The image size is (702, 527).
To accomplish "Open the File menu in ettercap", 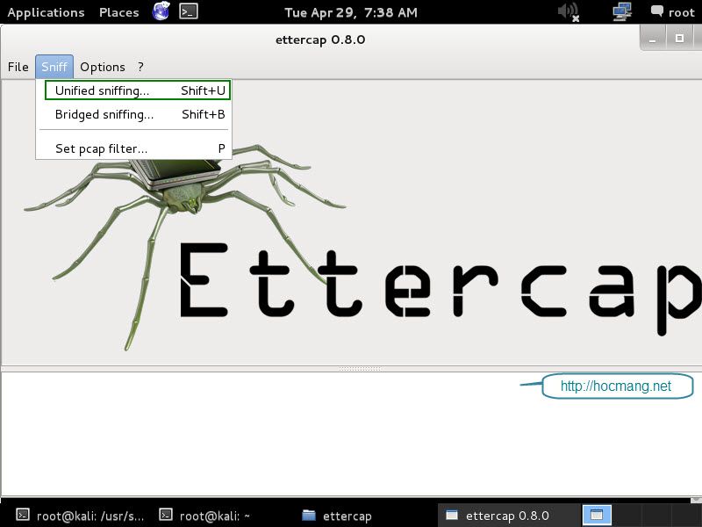I will click(x=18, y=67).
